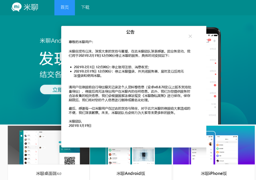Click the 米聊 brand name text
This screenshot has width=256, height=180.
point(31,7)
